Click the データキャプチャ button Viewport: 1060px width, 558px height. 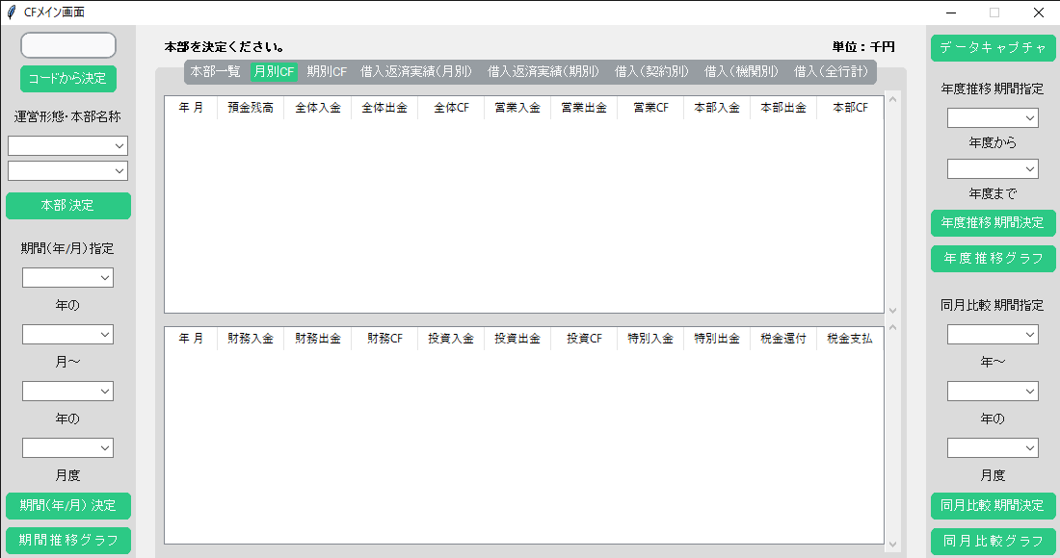993,47
